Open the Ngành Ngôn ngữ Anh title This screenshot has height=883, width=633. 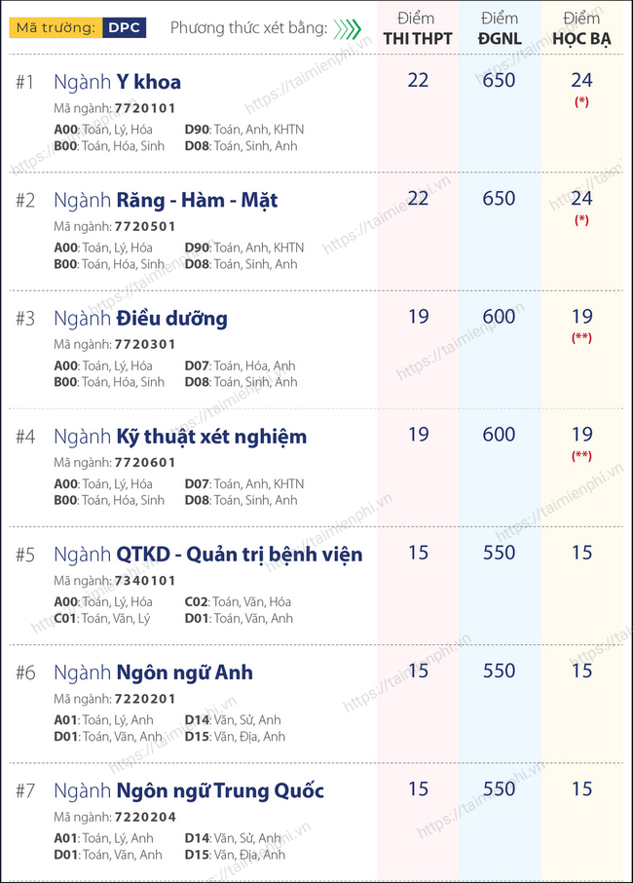153,672
